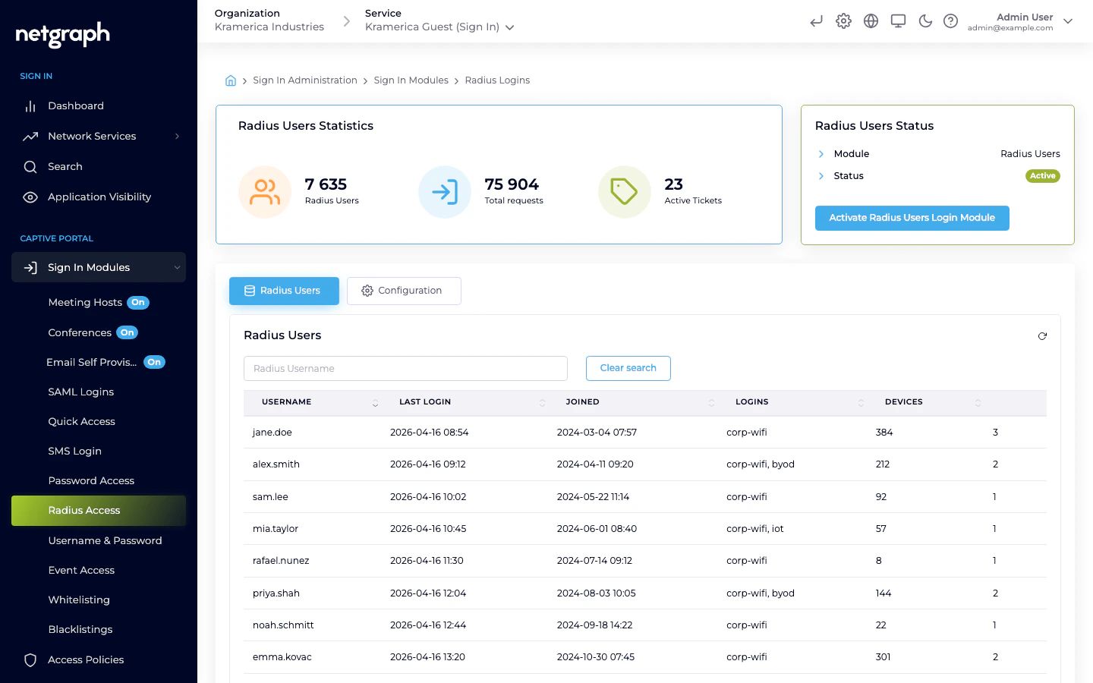Toggle Email Self Provisioning On badge
1093x683 pixels.
point(154,362)
